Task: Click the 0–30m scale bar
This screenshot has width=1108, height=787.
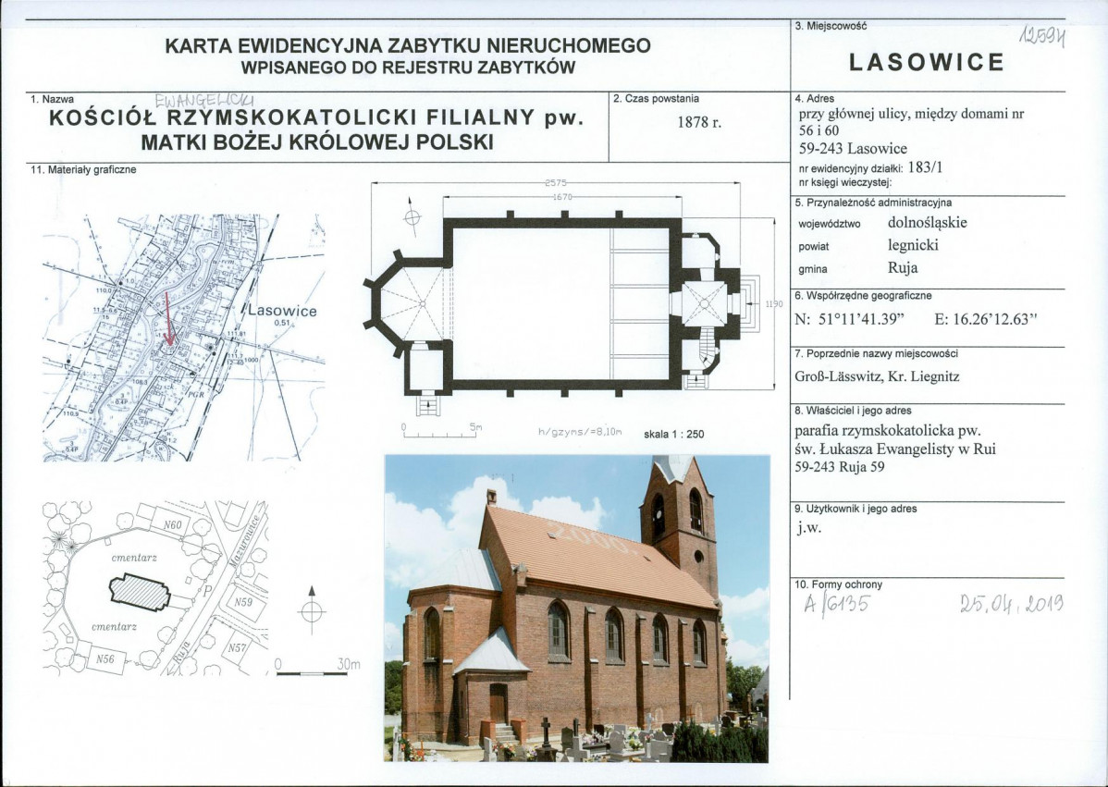Action: pos(317,669)
